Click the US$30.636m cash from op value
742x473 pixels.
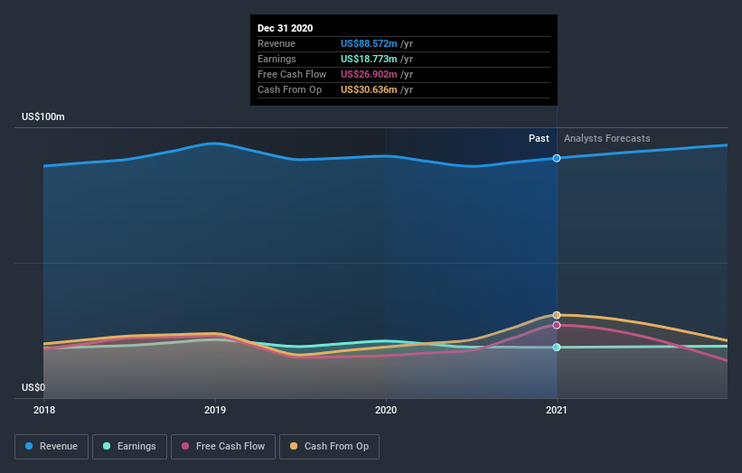coord(369,89)
